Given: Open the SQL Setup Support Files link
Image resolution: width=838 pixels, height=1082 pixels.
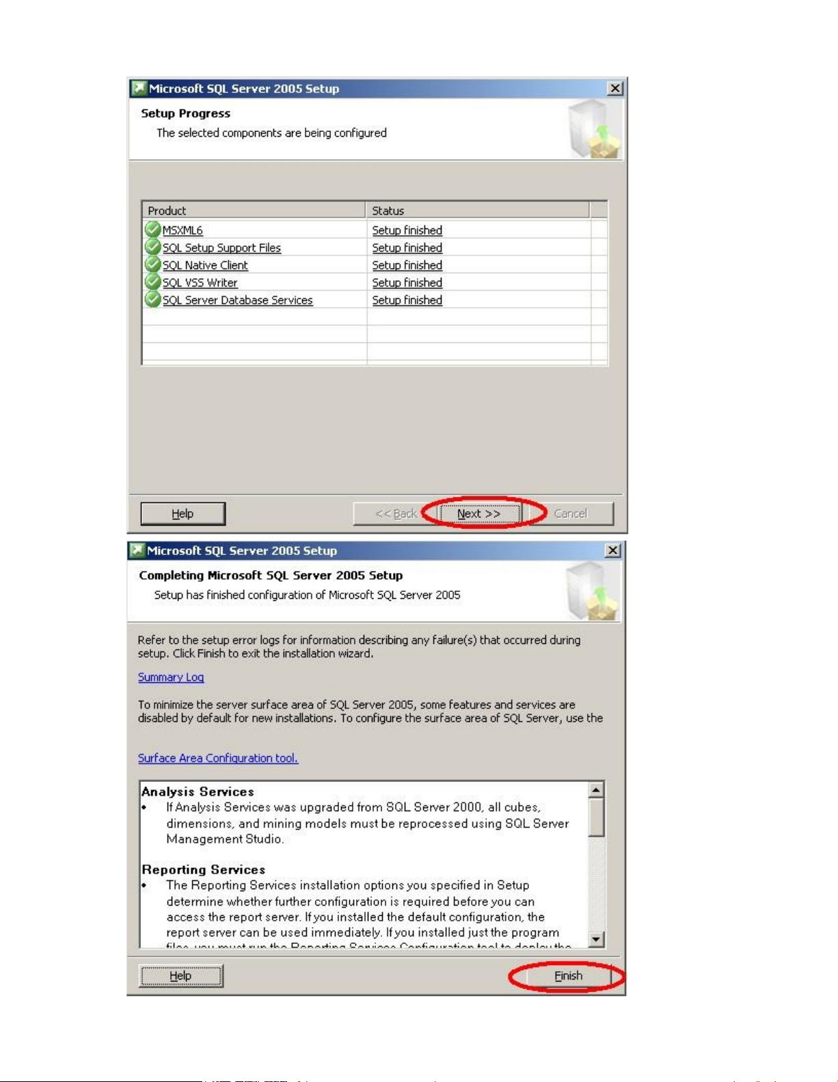Looking at the screenshot, I should [x=221, y=248].
